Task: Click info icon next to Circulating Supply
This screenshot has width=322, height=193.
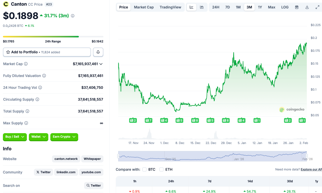Action: coord(37,100)
